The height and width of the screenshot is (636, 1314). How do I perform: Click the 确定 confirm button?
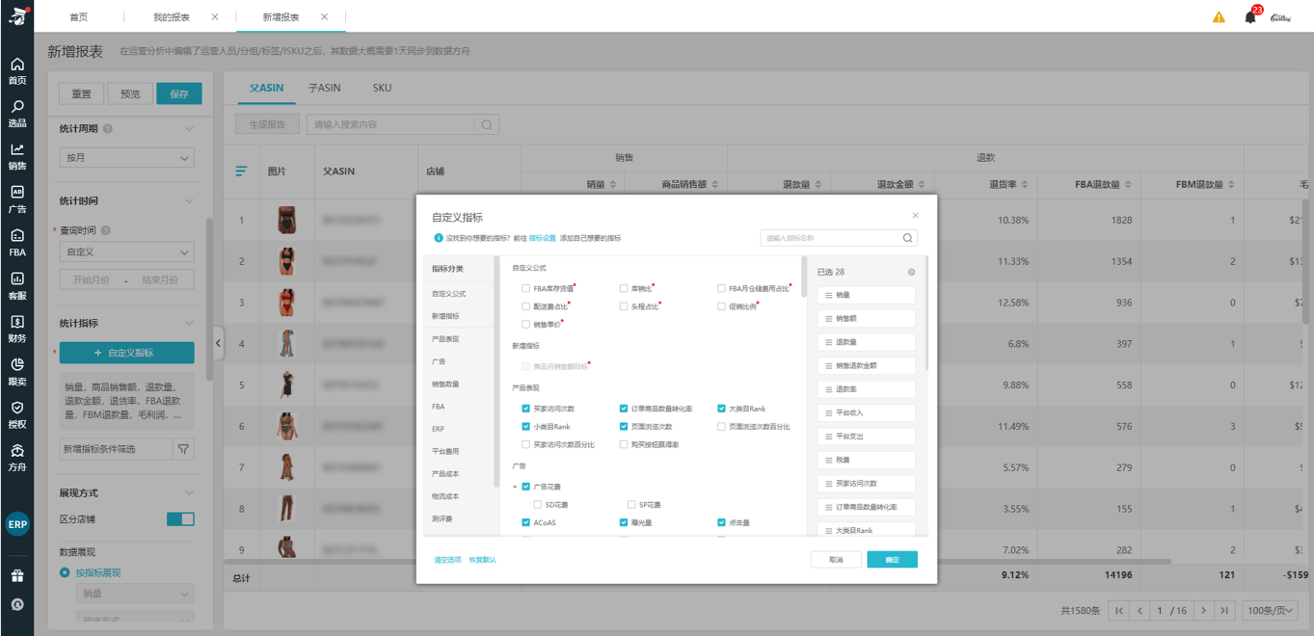[892, 559]
